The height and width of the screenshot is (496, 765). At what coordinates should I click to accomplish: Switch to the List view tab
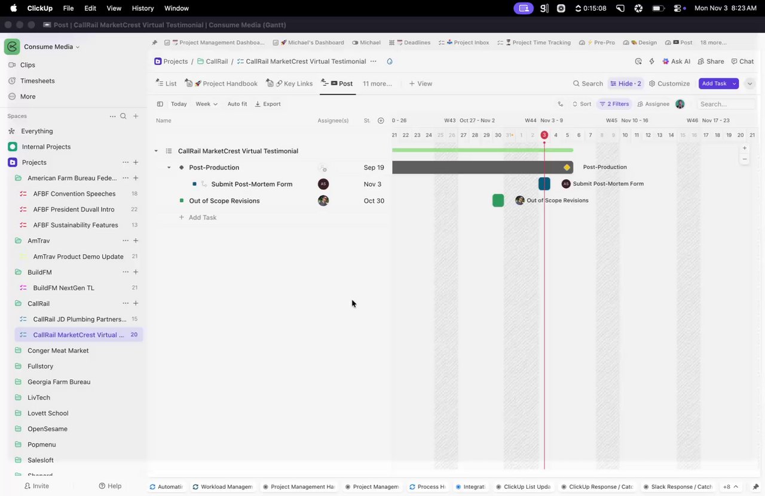(166, 84)
